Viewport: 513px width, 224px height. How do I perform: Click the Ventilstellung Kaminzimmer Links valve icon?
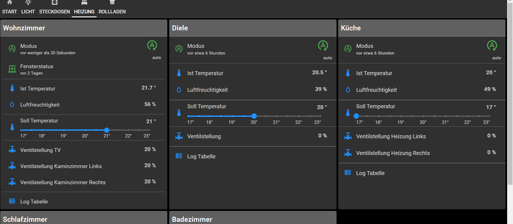click(12, 166)
